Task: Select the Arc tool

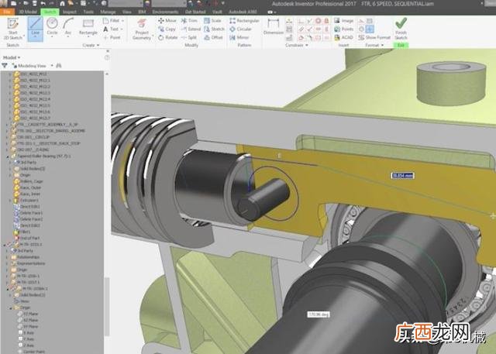Action: tap(68, 27)
